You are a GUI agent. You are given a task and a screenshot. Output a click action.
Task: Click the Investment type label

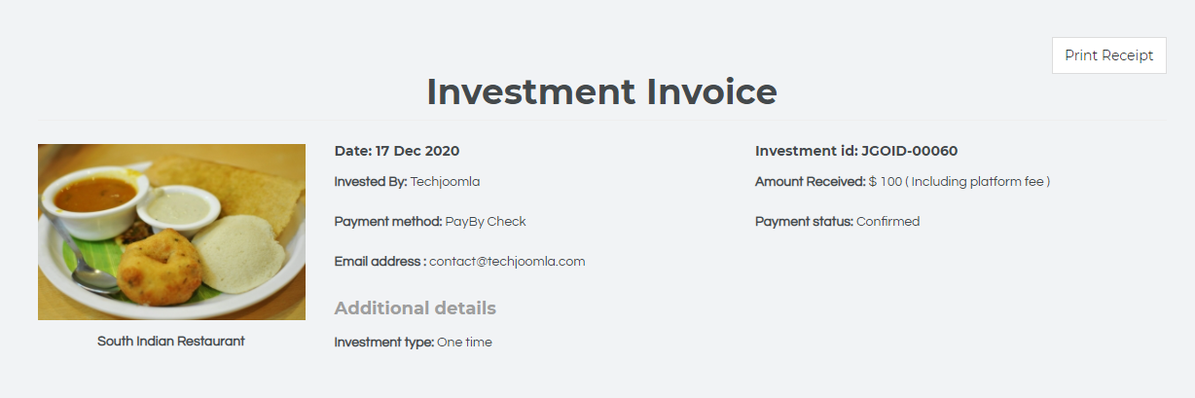click(x=383, y=342)
